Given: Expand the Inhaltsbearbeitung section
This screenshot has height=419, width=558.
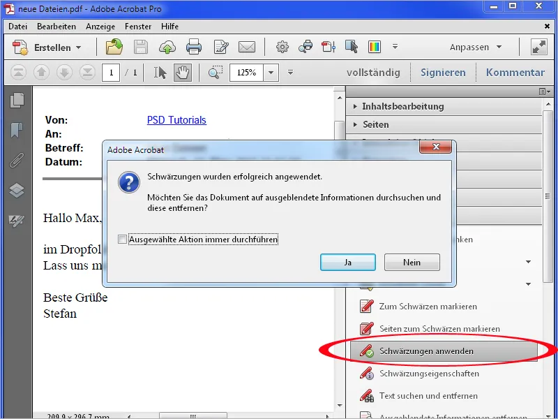Looking at the screenshot, I should point(444,107).
